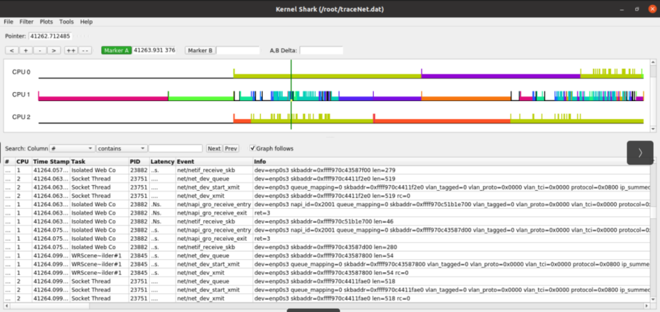660x312 pixels.
Task: Click the table horizontal scroll left arrow
Action: pos(6,305)
